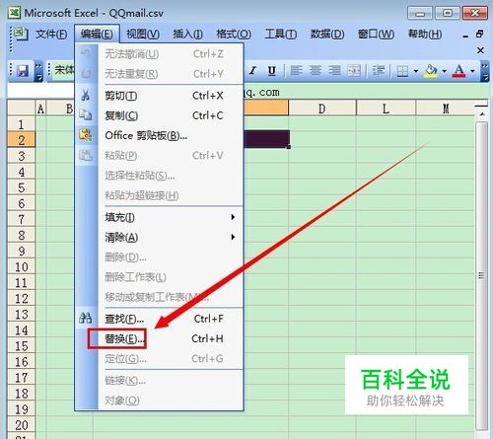Expand the Clear submenu arrow

(x=233, y=237)
